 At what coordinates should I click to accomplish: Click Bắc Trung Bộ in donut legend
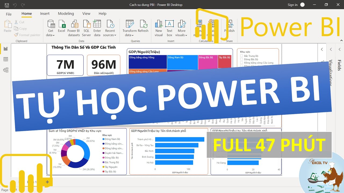[110, 162]
